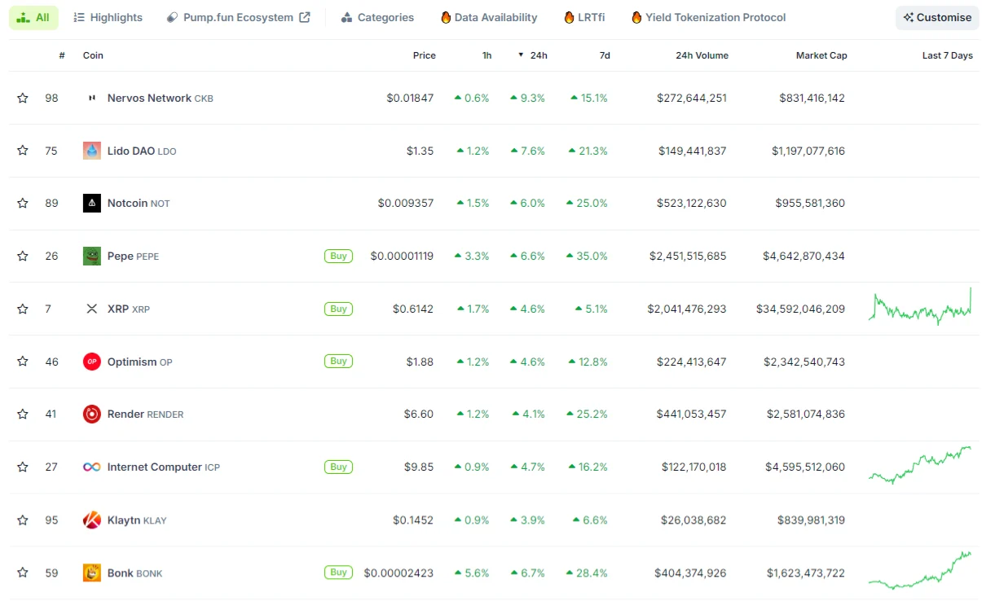
Task: Click the Optimism red OP logo
Action: point(92,362)
